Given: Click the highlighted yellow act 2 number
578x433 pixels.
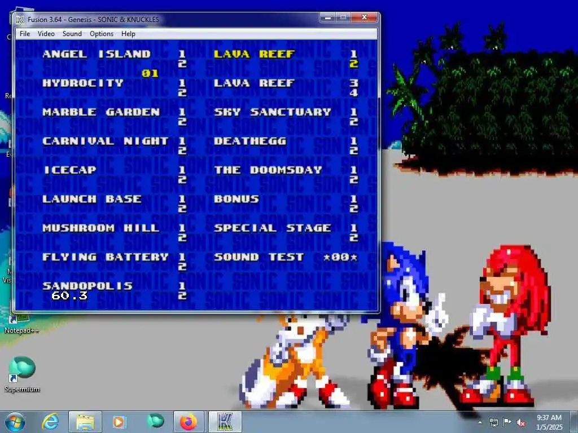Looking at the screenshot, I should (x=354, y=64).
